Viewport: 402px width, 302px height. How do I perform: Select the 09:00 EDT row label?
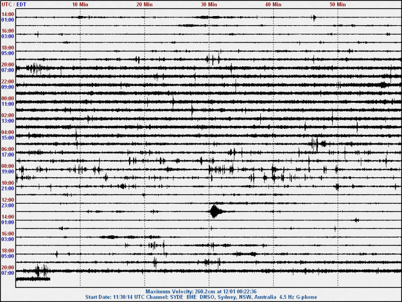tap(8, 87)
